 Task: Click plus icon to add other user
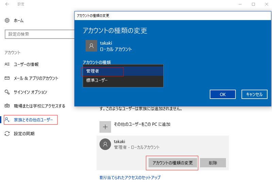tap(105, 127)
